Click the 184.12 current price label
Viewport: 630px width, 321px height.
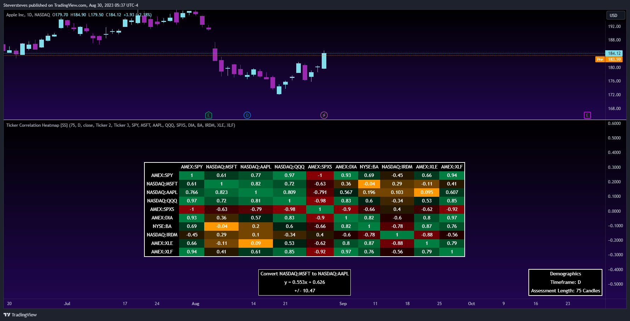point(614,53)
